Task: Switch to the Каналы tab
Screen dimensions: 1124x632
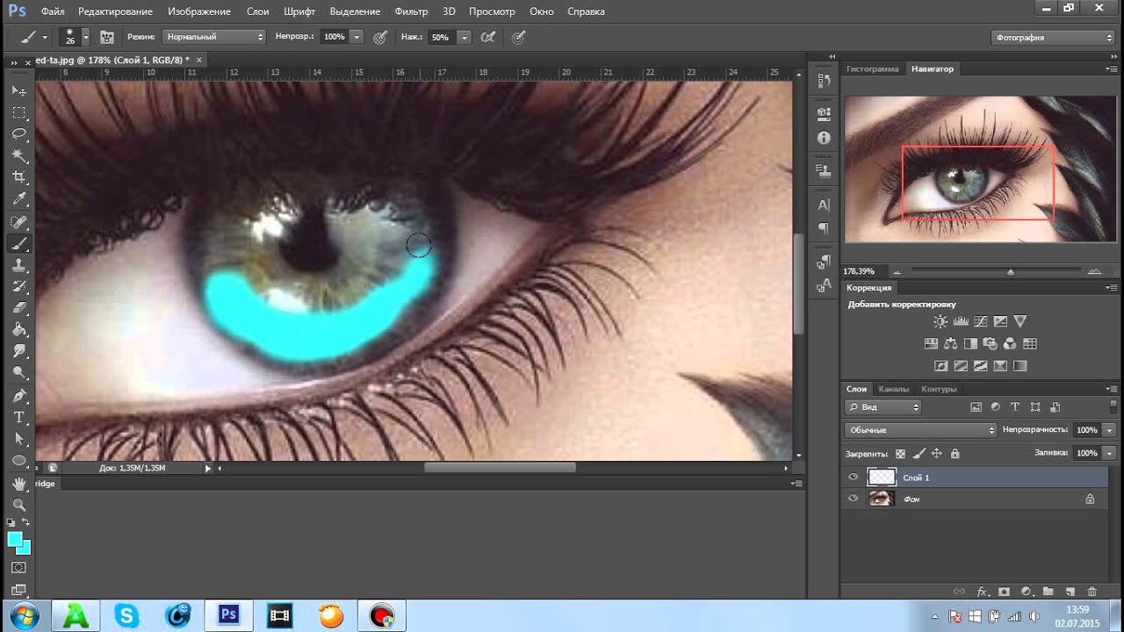Action: (893, 389)
